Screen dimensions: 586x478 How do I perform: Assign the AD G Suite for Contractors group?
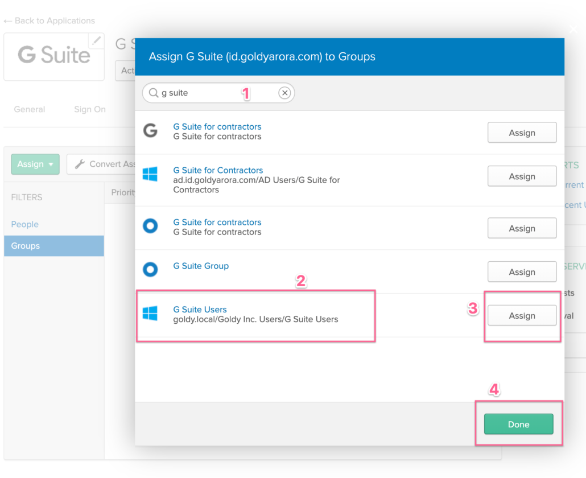[522, 176]
